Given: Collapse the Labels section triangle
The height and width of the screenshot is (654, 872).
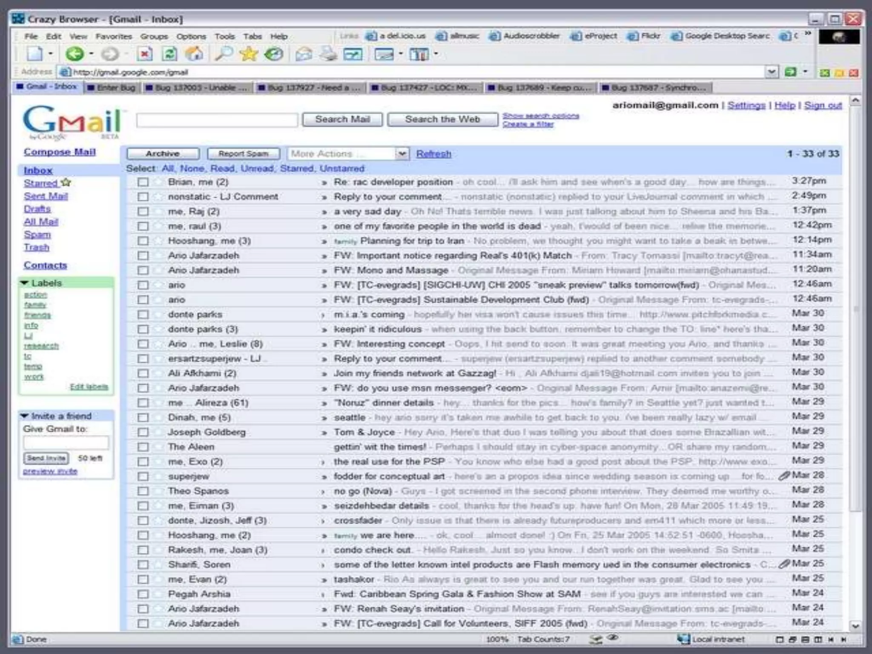Looking at the screenshot, I should 24,283.
